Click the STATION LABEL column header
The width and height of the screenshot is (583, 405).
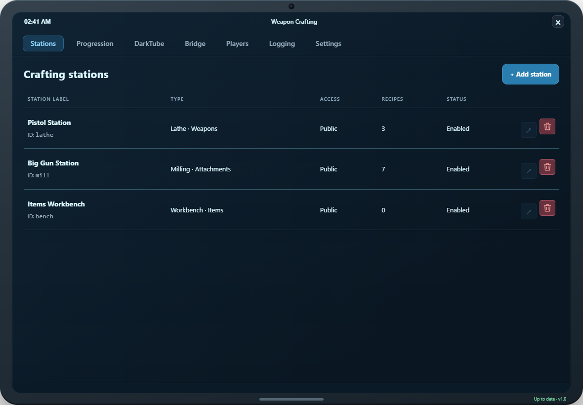pyautogui.click(x=48, y=99)
